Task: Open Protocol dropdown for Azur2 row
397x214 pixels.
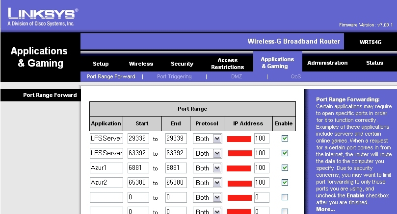Action: (x=208, y=183)
